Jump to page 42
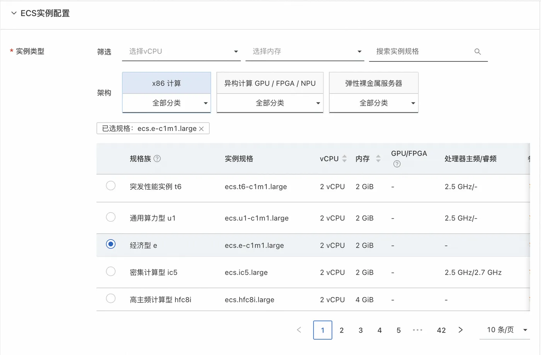541x355 pixels. click(441, 330)
